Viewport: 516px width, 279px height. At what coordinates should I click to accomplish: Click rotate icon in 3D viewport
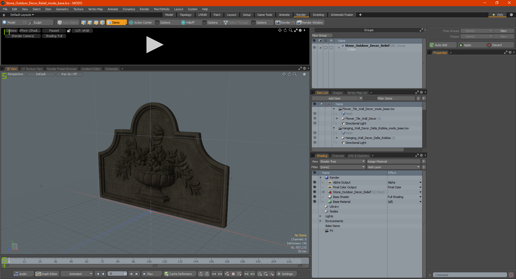pyautogui.click(x=289, y=74)
